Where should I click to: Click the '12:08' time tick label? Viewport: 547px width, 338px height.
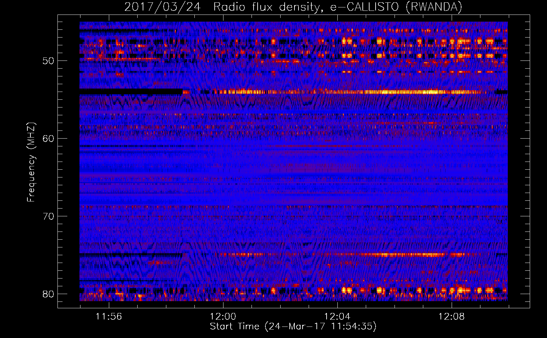(451, 317)
